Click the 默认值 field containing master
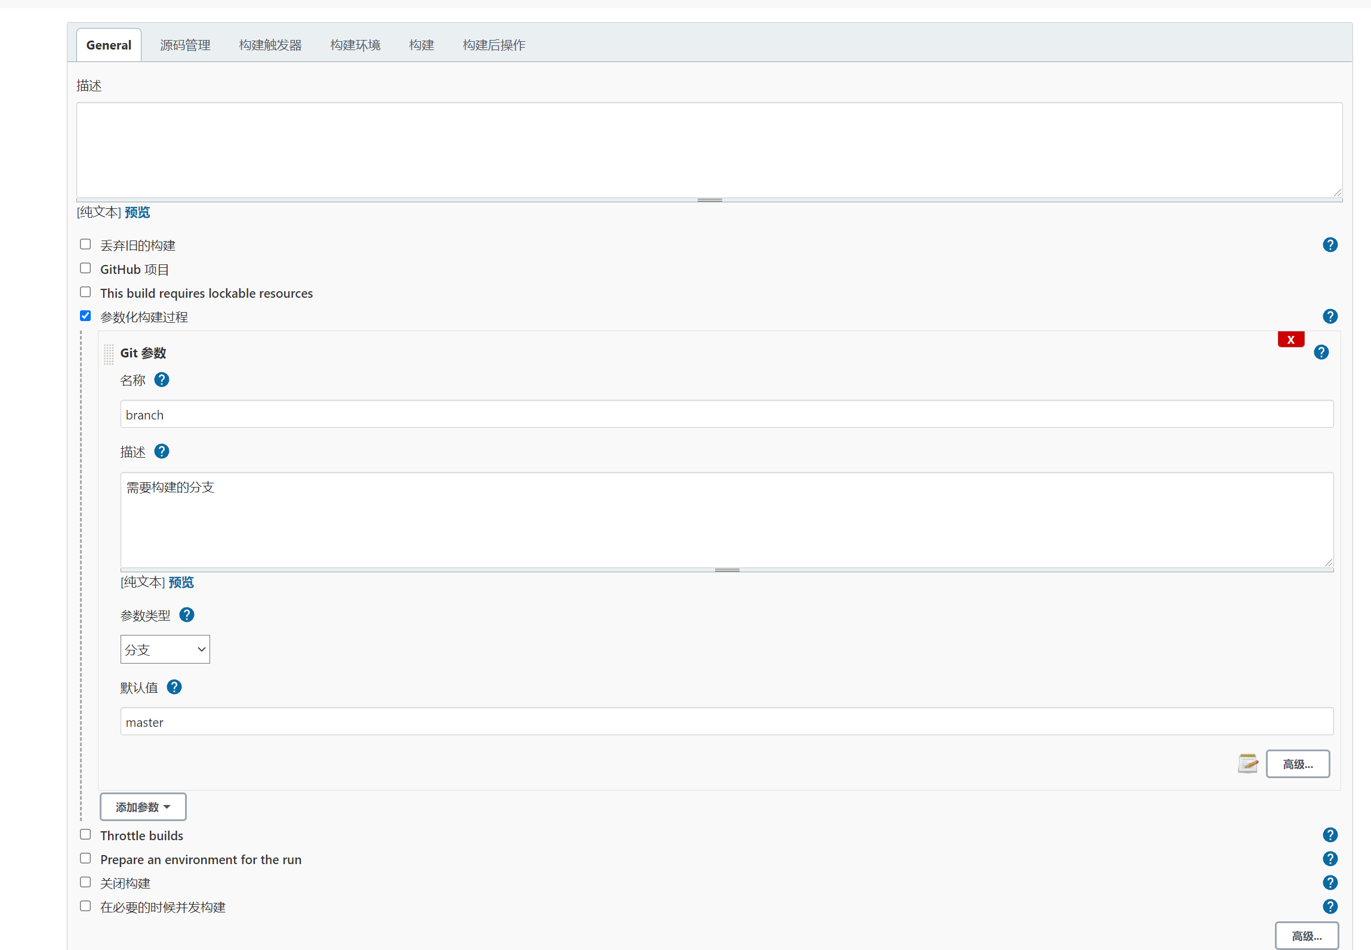This screenshot has width=1371, height=950. (x=727, y=721)
